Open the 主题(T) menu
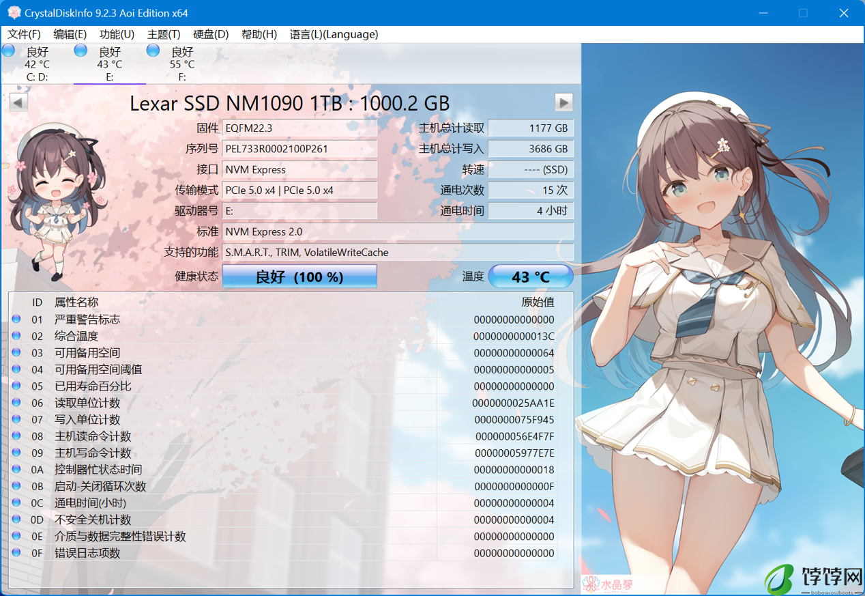The height and width of the screenshot is (596, 865). (x=164, y=34)
